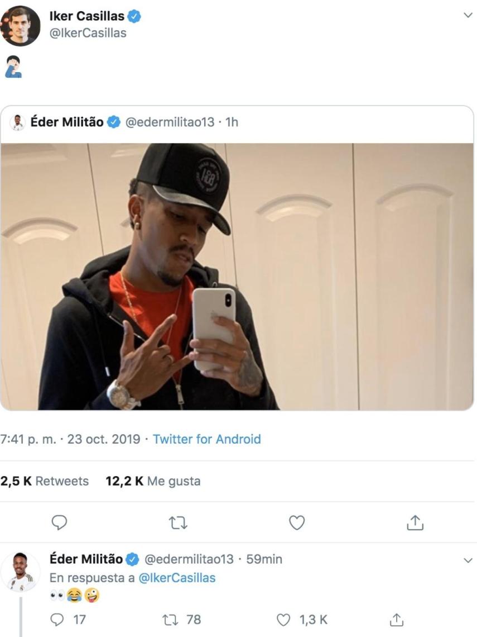Open the options chevron on Militão's reply
Image resolution: width=477 pixels, height=637 pixels.
468,560
